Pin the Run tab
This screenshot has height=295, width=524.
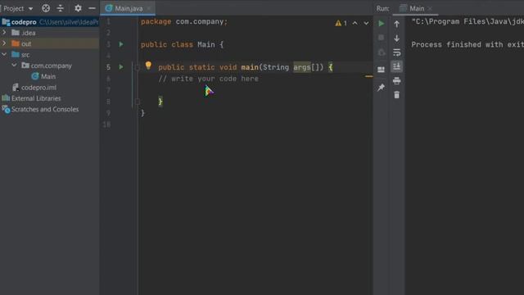click(381, 88)
